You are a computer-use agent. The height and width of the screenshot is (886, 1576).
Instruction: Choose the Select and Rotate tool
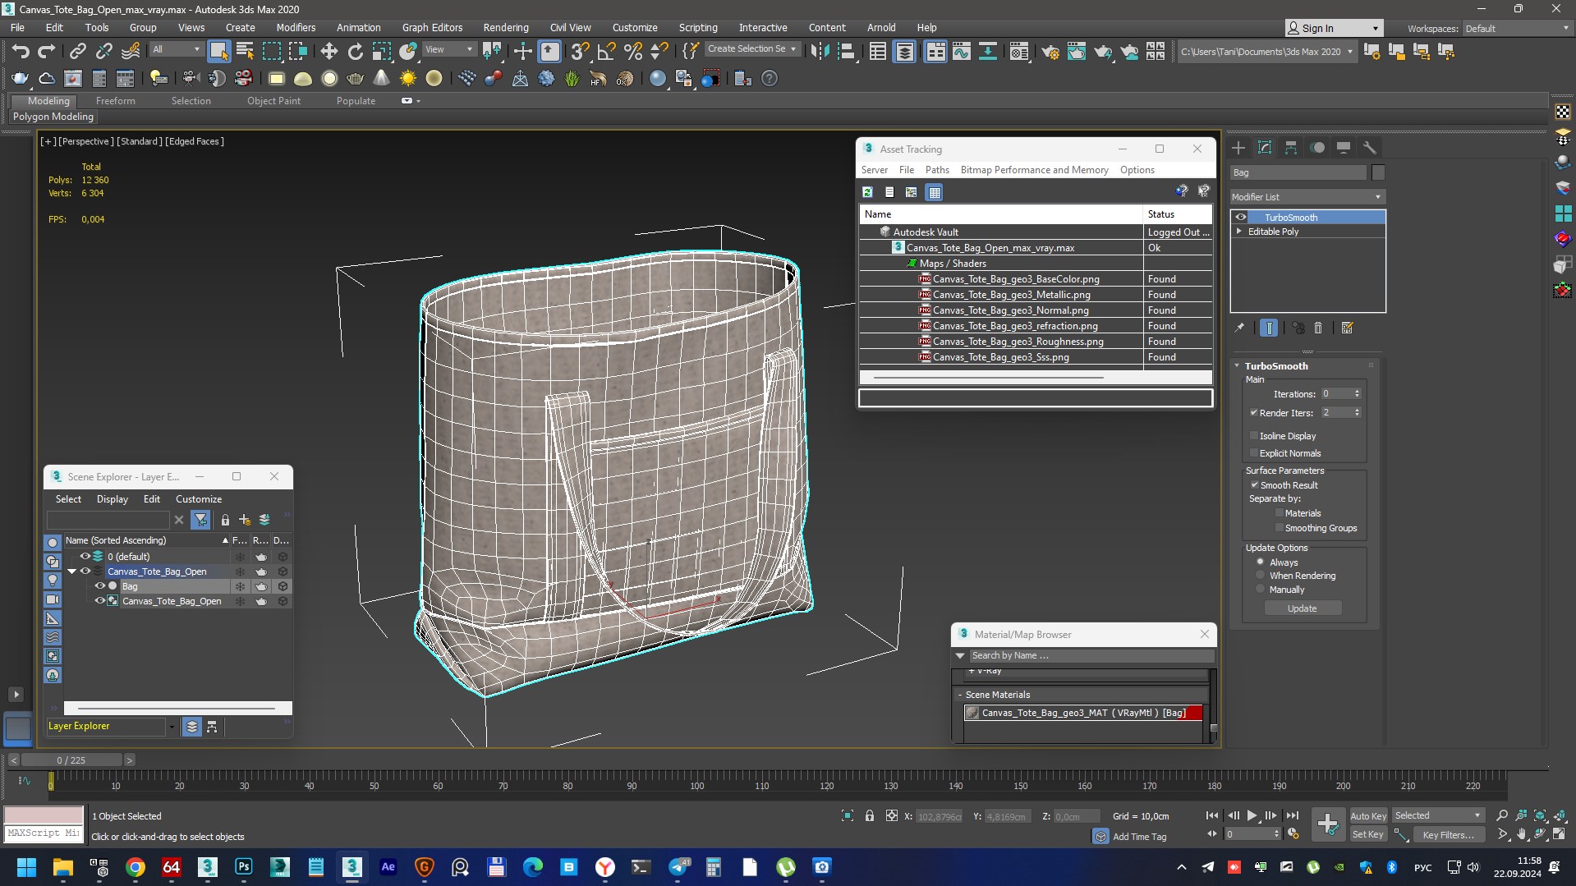(x=355, y=52)
